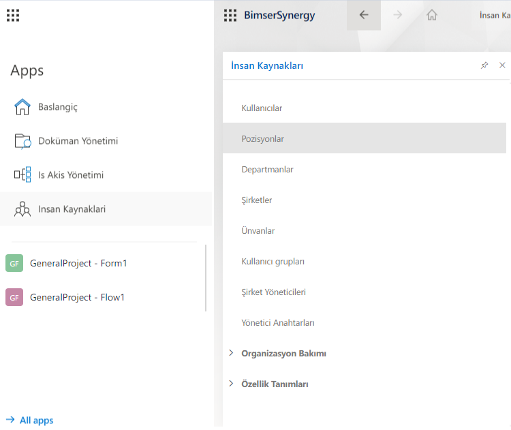Click the All apps link

(x=36, y=420)
